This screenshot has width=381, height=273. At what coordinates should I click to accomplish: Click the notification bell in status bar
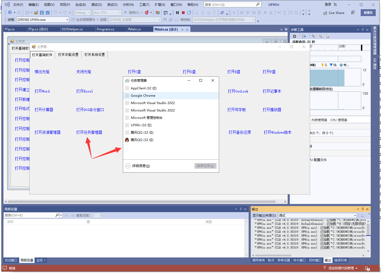click(367, 268)
